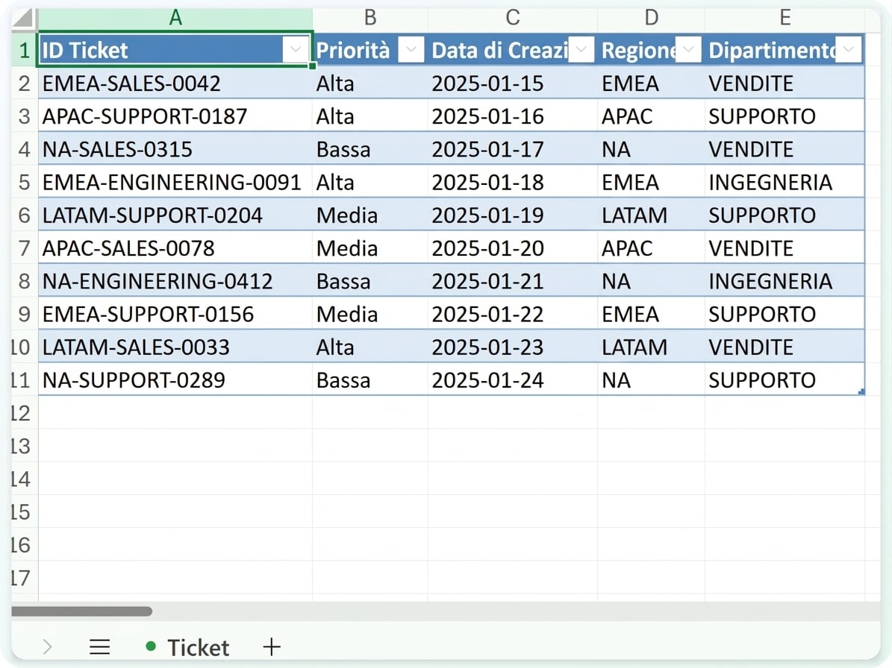Select cell LATAM-SUPPORT-0204
The image size is (892, 668).
click(175, 215)
